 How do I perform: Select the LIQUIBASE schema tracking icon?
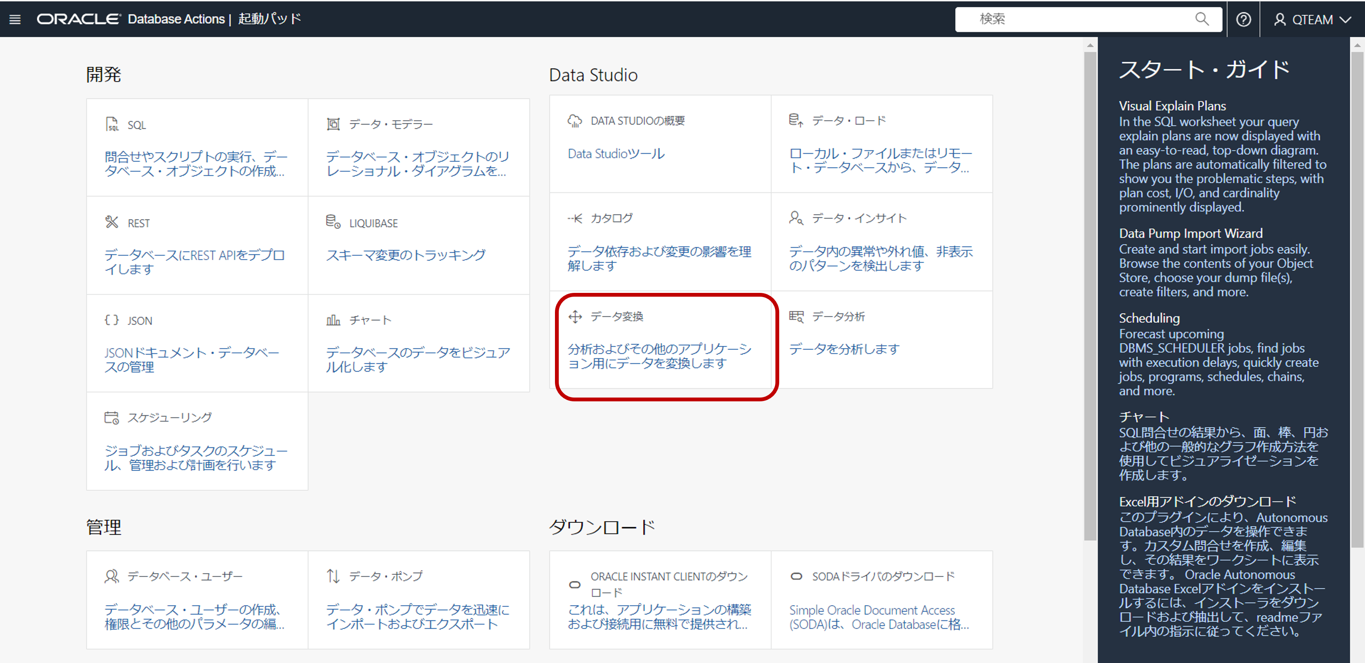333,222
